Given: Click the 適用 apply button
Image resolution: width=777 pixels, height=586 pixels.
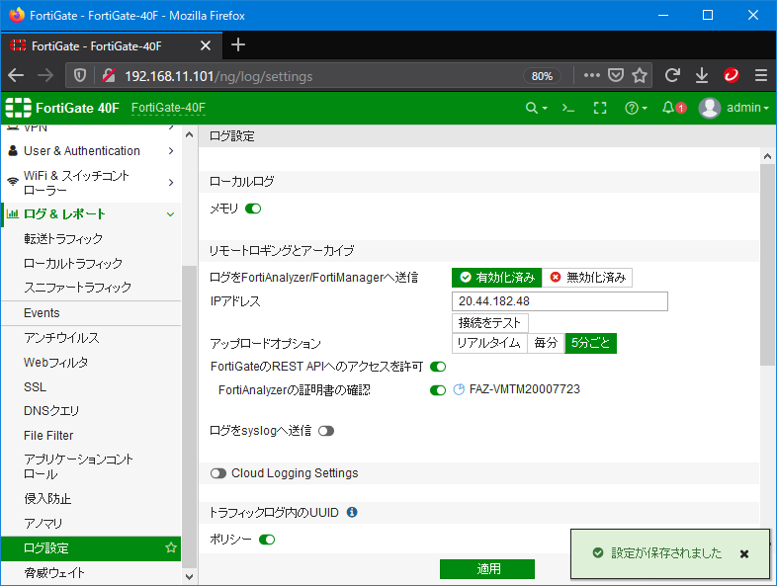Looking at the screenshot, I should 487,568.
